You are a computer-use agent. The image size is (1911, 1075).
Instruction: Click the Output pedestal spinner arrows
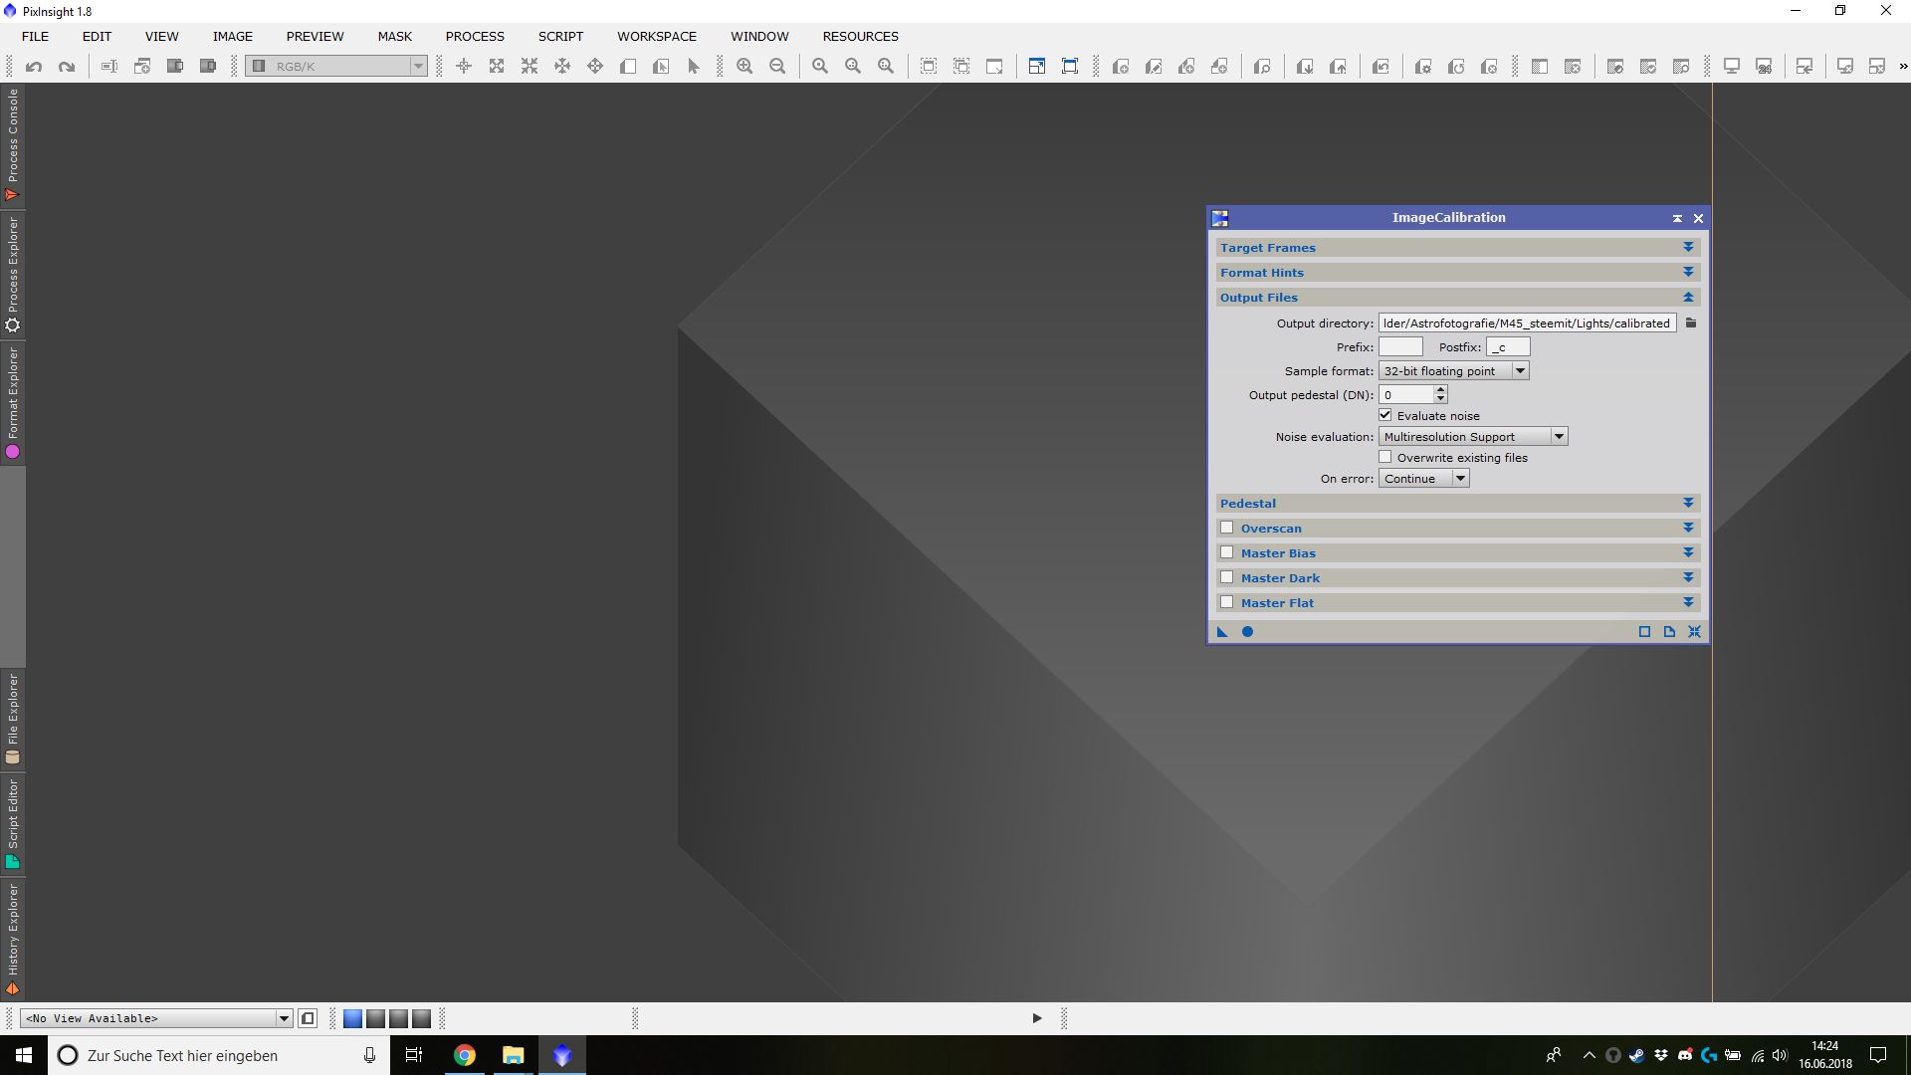tap(1440, 395)
